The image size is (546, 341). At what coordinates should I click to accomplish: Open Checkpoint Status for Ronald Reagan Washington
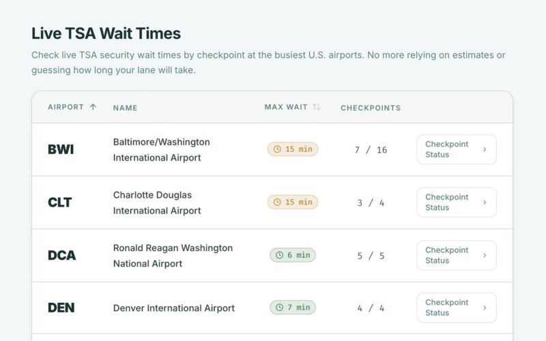tap(456, 255)
